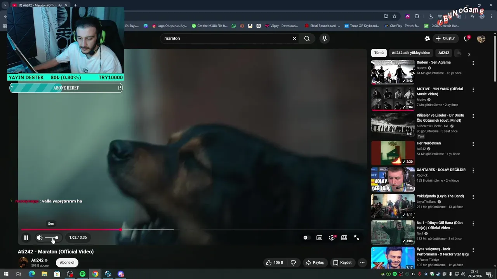497x279 pixels.
Task: Open the Windows notification center
Action: [x=489, y=274]
